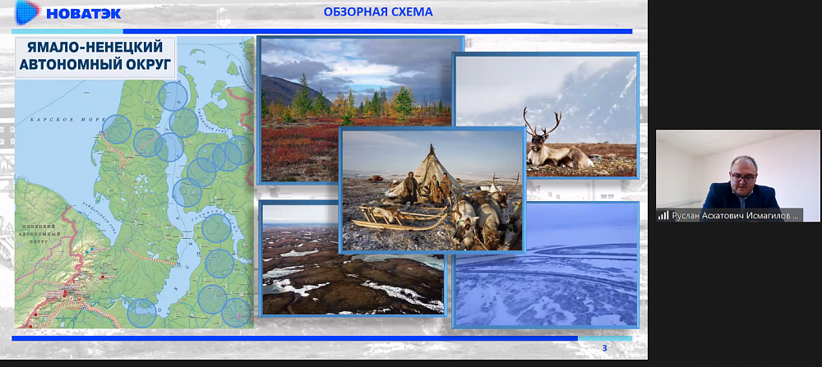
Task: Click the signal strength bars in the video tile
Action: [663, 215]
